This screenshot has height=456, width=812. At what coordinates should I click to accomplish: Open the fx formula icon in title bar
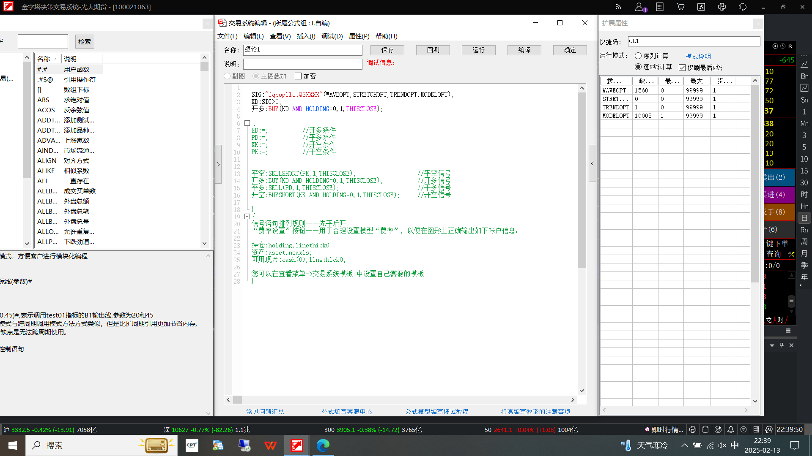[701, 7]
